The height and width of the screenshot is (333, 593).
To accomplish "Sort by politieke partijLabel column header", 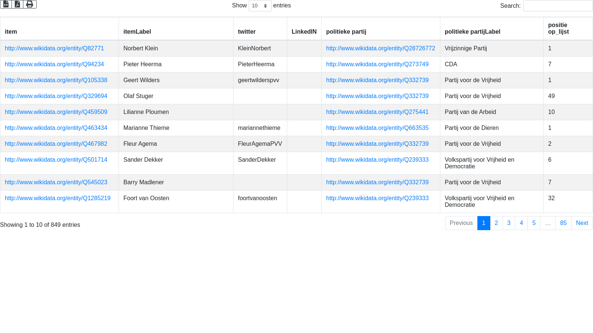I will pos(491,28).
